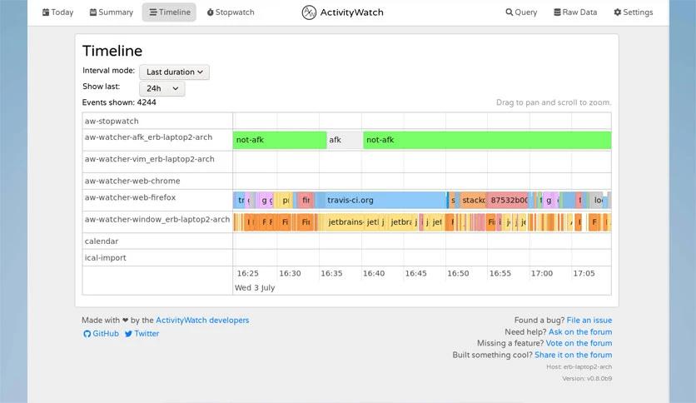Click the aw-stopwatch bucket label
The height and width of the screenshot is (403, 696).
112,122
